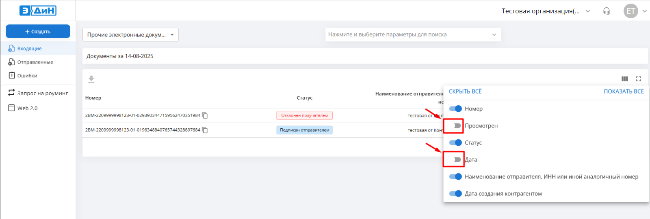
Task: Click the Отклонен получателем status badge
Action: point(304,116)
